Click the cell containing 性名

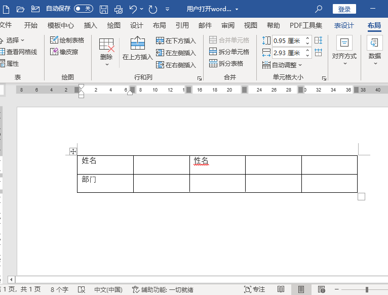point(217,165)
